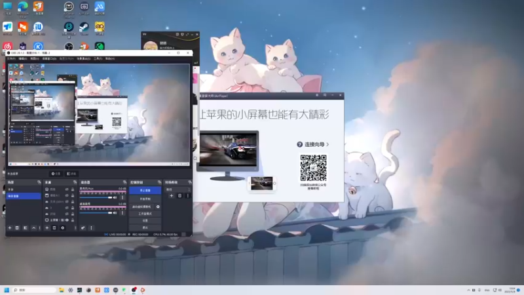Open the 工具(T) menu in OBS

[98, 58]
